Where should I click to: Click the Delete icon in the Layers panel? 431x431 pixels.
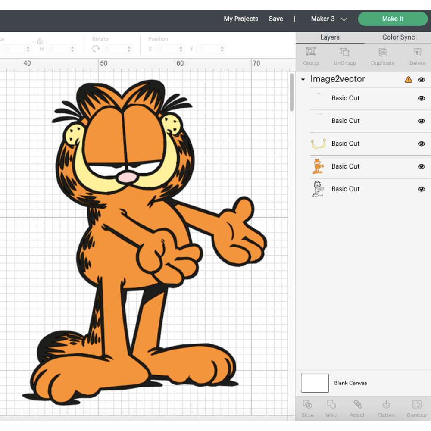point(417,55)
